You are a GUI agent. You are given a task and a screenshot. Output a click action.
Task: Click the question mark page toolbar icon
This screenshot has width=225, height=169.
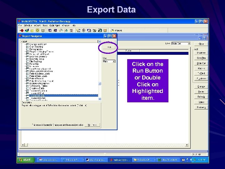coord(43,30)
